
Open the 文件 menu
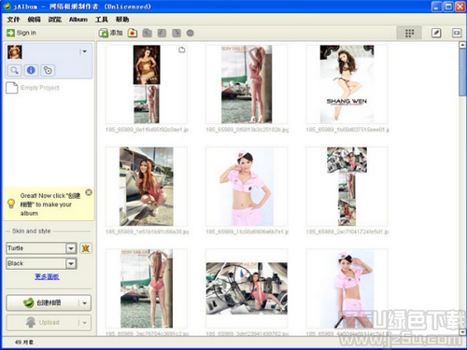click(13, 20)
